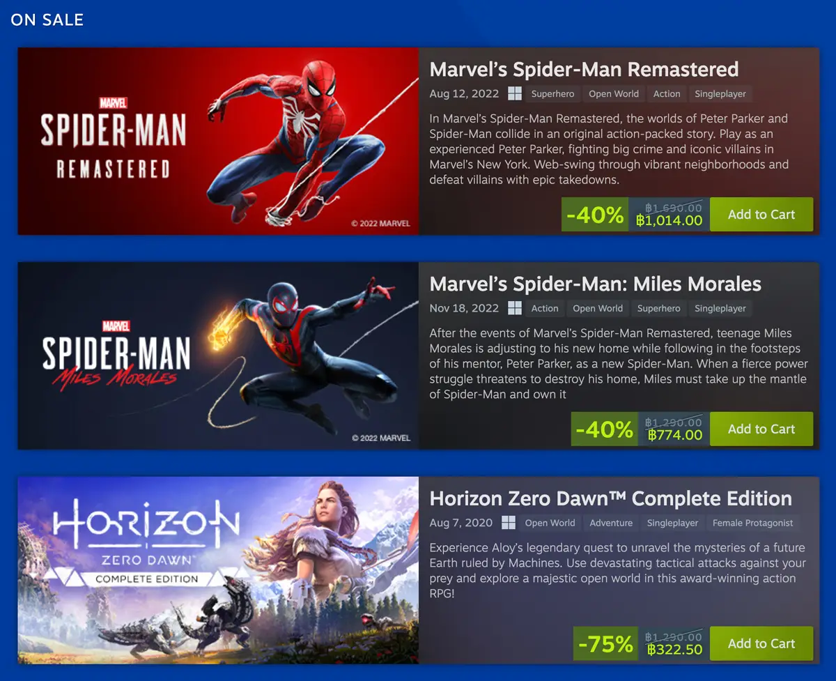836x681 pixels.
Task: Open Miles Morales banner artwork
Action: [218, 355]
